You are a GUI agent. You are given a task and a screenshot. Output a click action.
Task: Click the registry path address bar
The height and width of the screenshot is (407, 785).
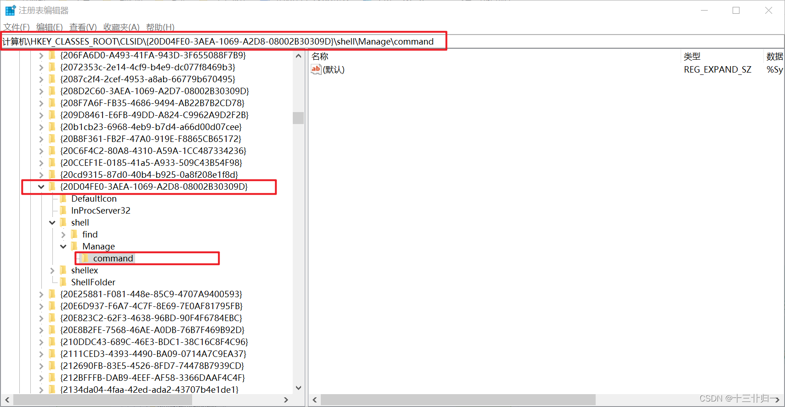click(392, 41)
